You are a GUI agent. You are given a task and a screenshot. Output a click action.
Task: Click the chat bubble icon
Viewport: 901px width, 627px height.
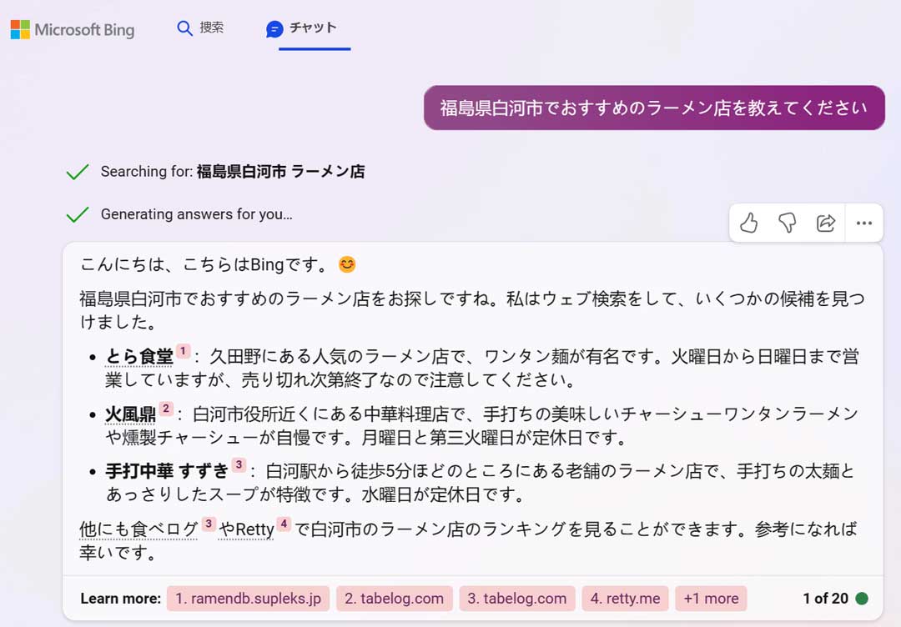click(274, 28)
